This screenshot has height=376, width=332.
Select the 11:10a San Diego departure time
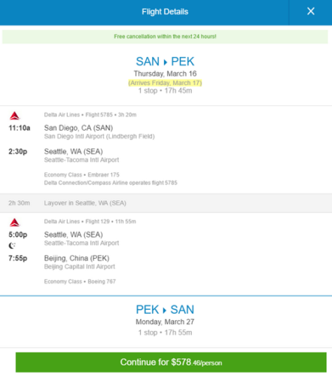point(20,128)
